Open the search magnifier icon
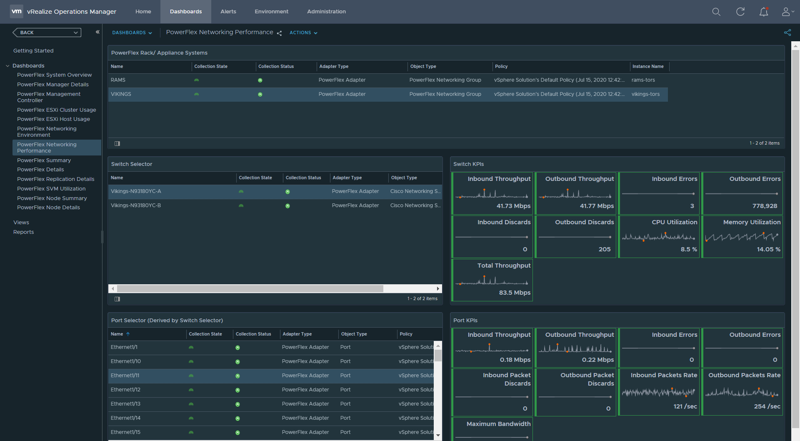The height and width of the screenshot is (441, 800). point(716,12)
